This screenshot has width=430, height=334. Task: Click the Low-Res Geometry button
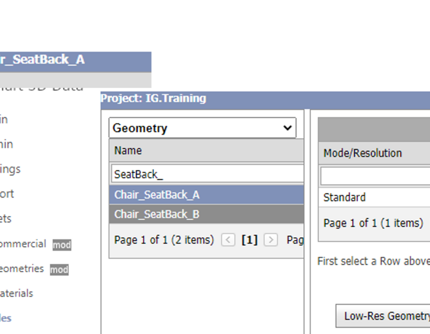click(x=383, y=316)
